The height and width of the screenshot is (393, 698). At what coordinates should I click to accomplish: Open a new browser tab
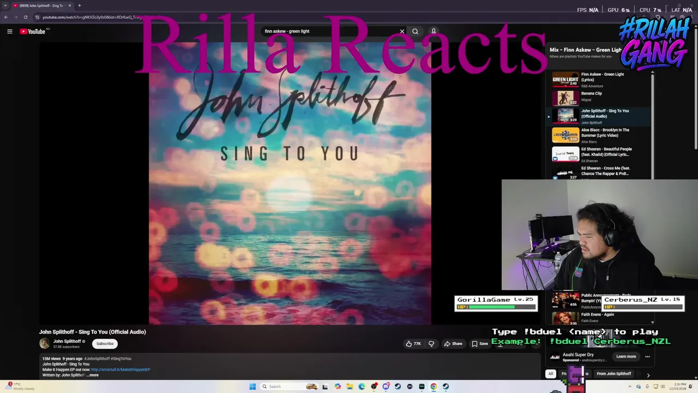click(79, 5)
